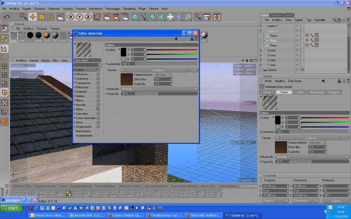Click the Undo arrow icon
351x219 pixels.
click(x=6, y=17)
